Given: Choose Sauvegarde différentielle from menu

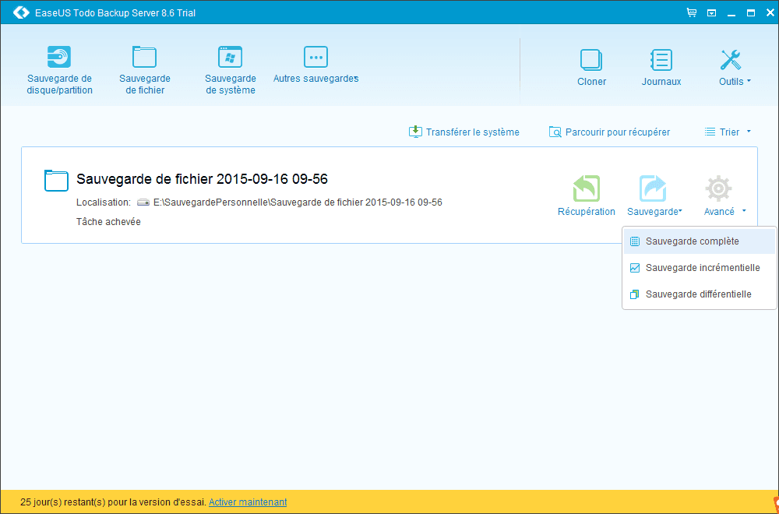Looking at the screenshot, I should pyautogui.click(x=700, y=294).
